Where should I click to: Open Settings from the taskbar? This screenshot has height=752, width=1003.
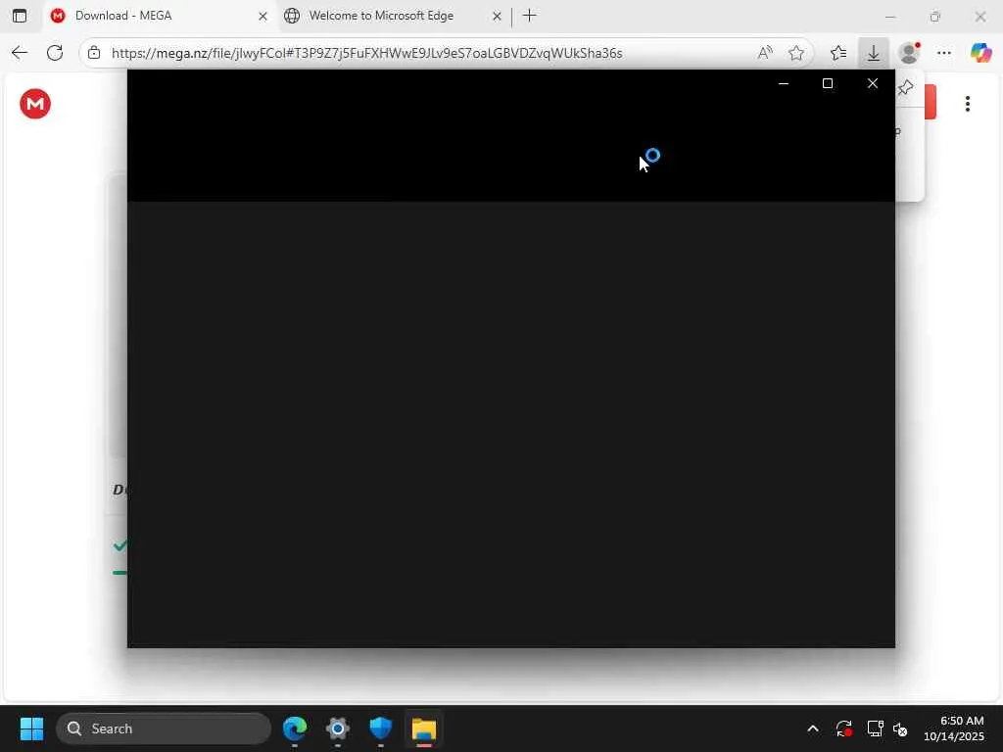coord(338,728)
